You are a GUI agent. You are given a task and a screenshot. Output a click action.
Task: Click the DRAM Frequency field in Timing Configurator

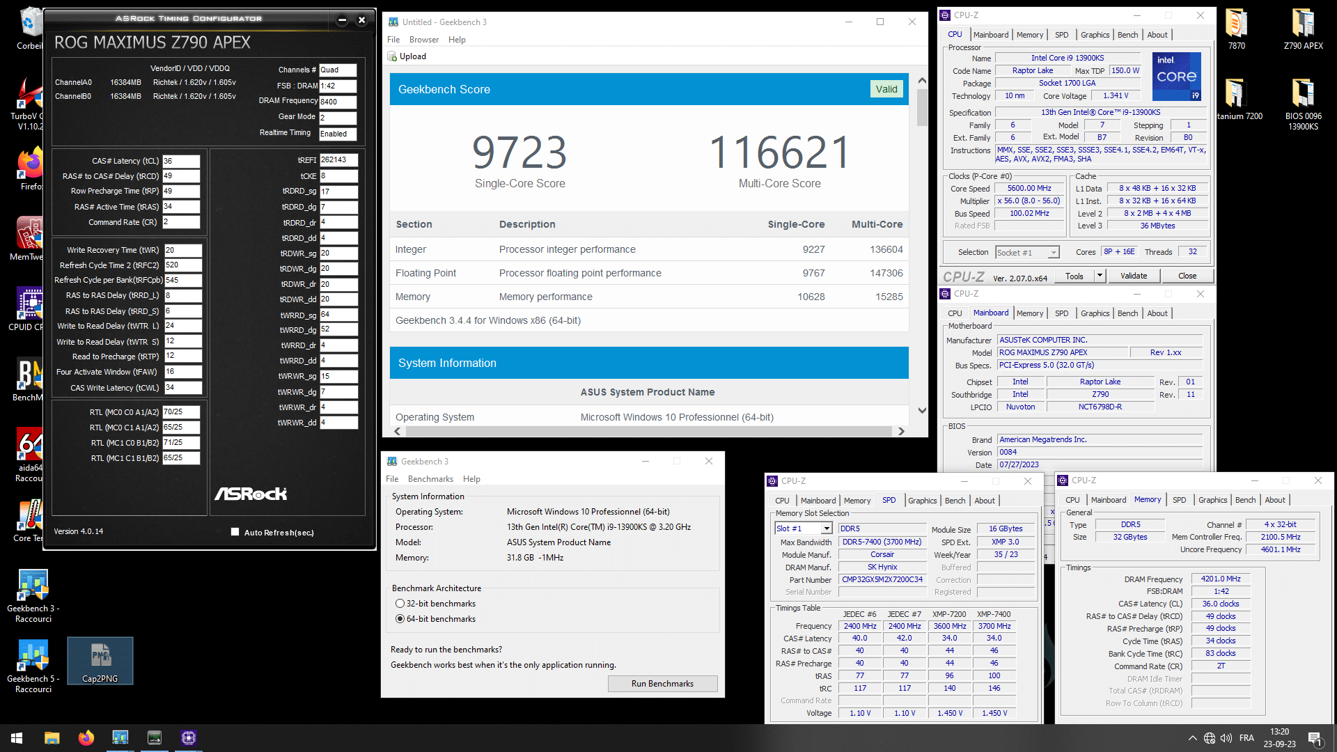[x=338, y=102]
